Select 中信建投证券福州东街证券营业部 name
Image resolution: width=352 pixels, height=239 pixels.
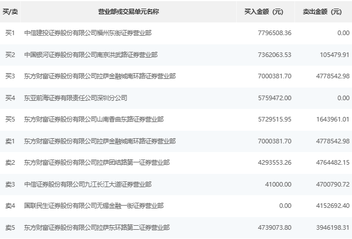pos(88,33)
